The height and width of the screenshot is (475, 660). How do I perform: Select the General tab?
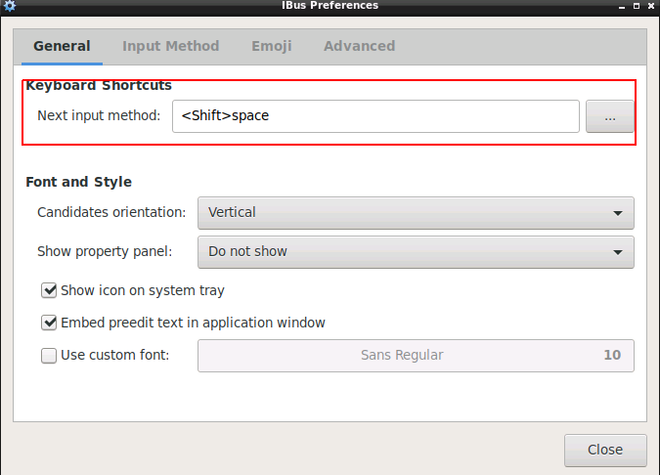pos(62,46)
